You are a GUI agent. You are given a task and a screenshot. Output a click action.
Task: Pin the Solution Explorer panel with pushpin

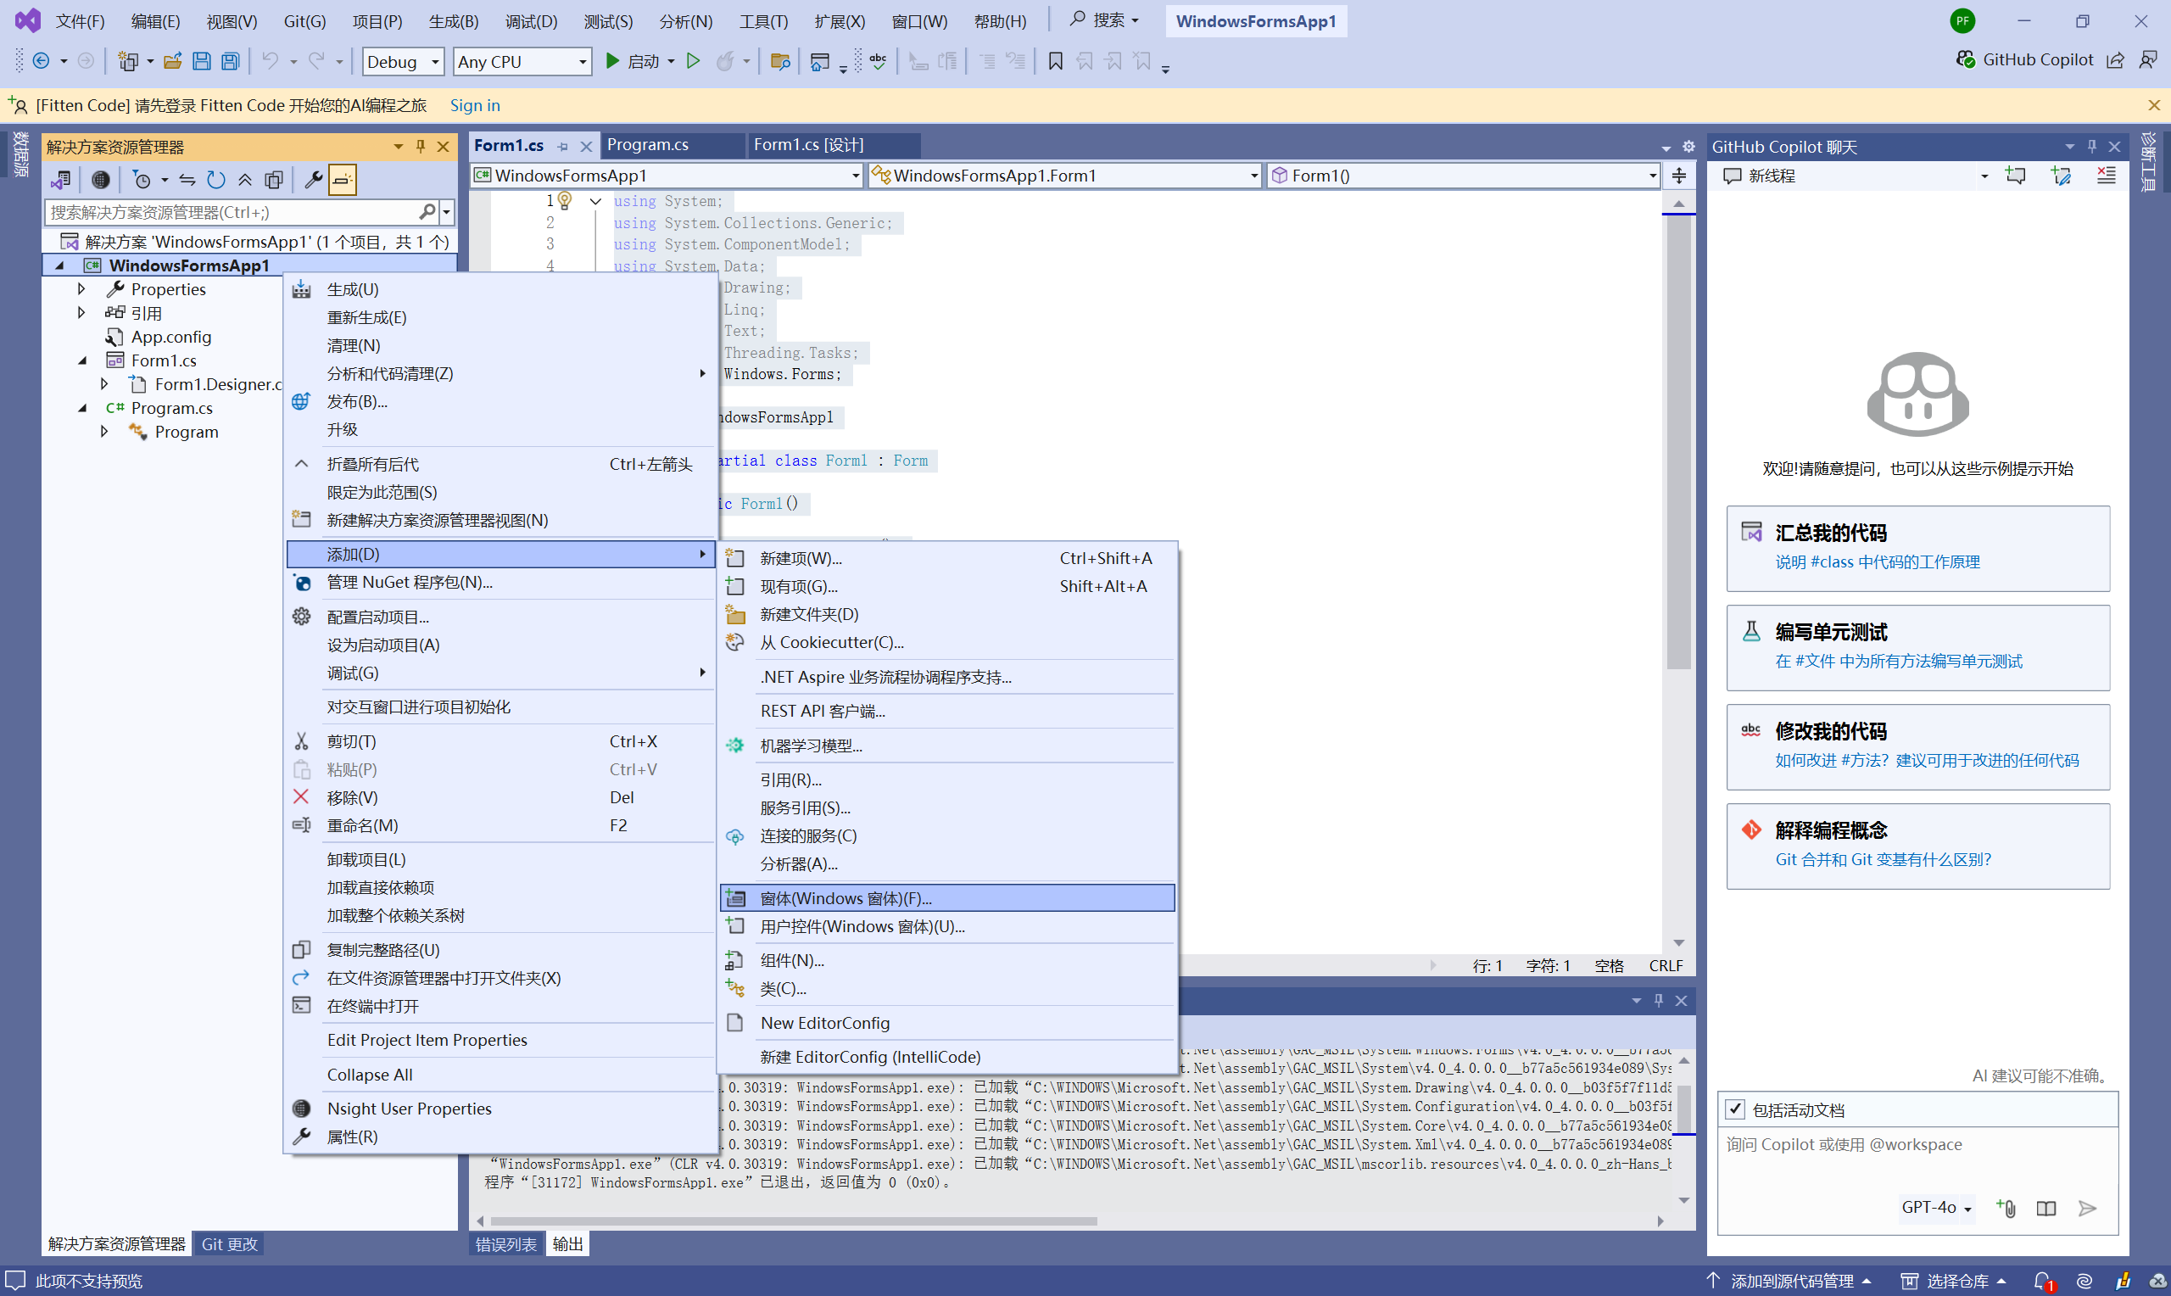[x=421, y=146]
